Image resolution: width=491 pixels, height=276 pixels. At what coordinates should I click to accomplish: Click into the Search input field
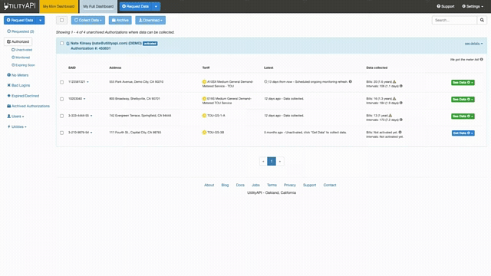(454, 20)
